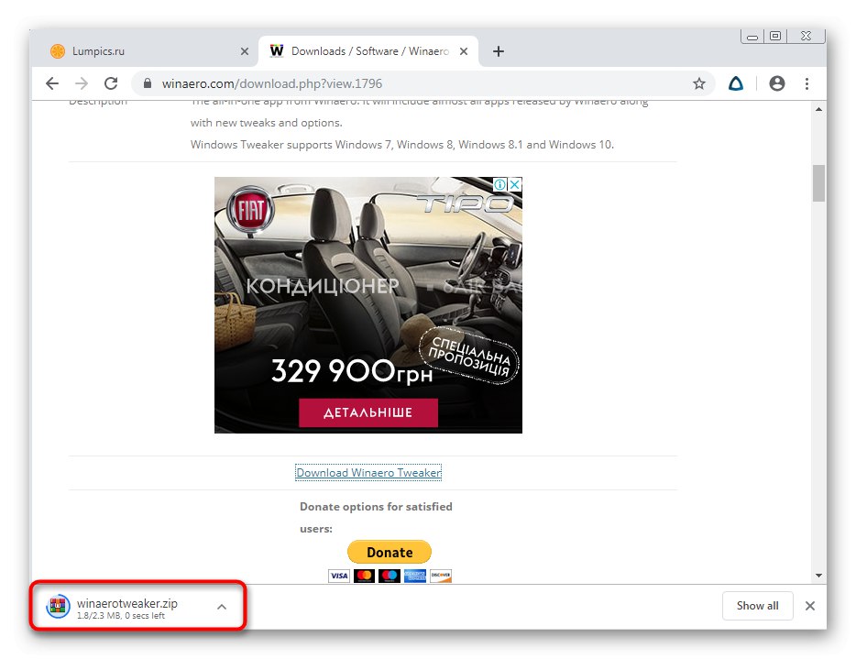The width and height of the screenshot is (856, 659).
Task: Click the Mastercard payment icon
Action: [364, 576]
